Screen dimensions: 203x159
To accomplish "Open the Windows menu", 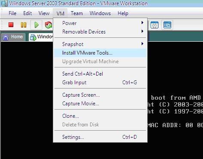I will click(100, 13).
